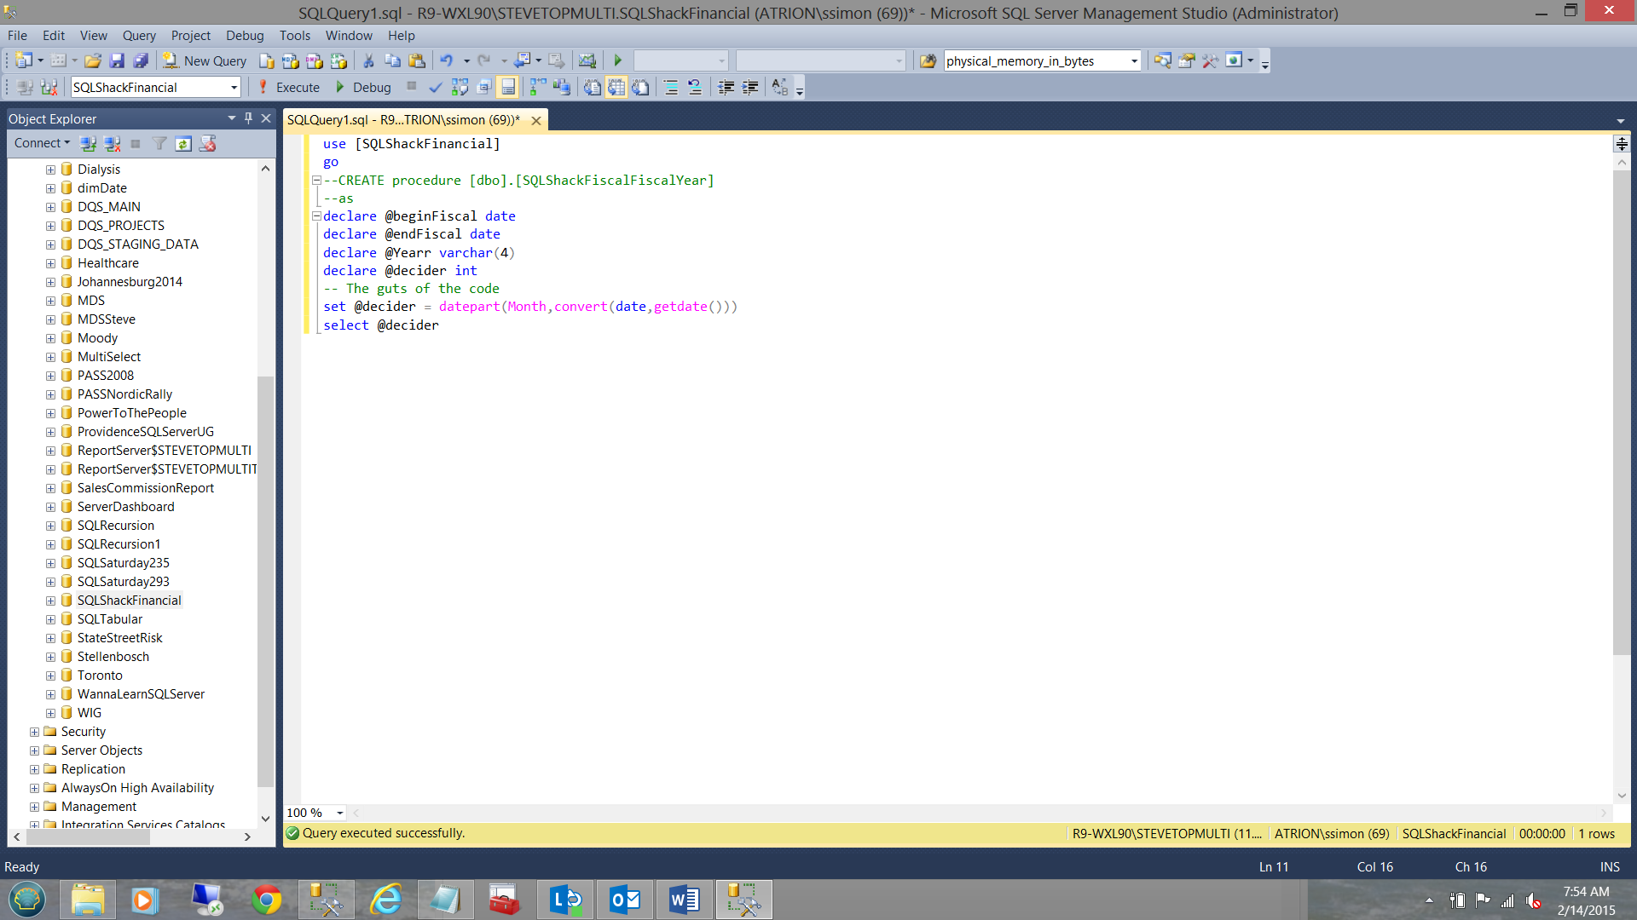Screen dimensions: 1637x920
Task: Click the Execute button
Action: point(289,87)
